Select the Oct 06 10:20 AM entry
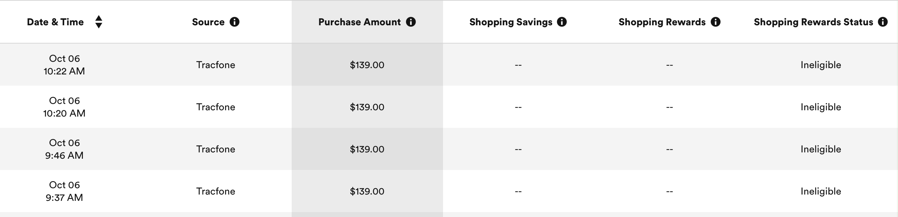Screen dimensions: 898x217 [64, 107]
